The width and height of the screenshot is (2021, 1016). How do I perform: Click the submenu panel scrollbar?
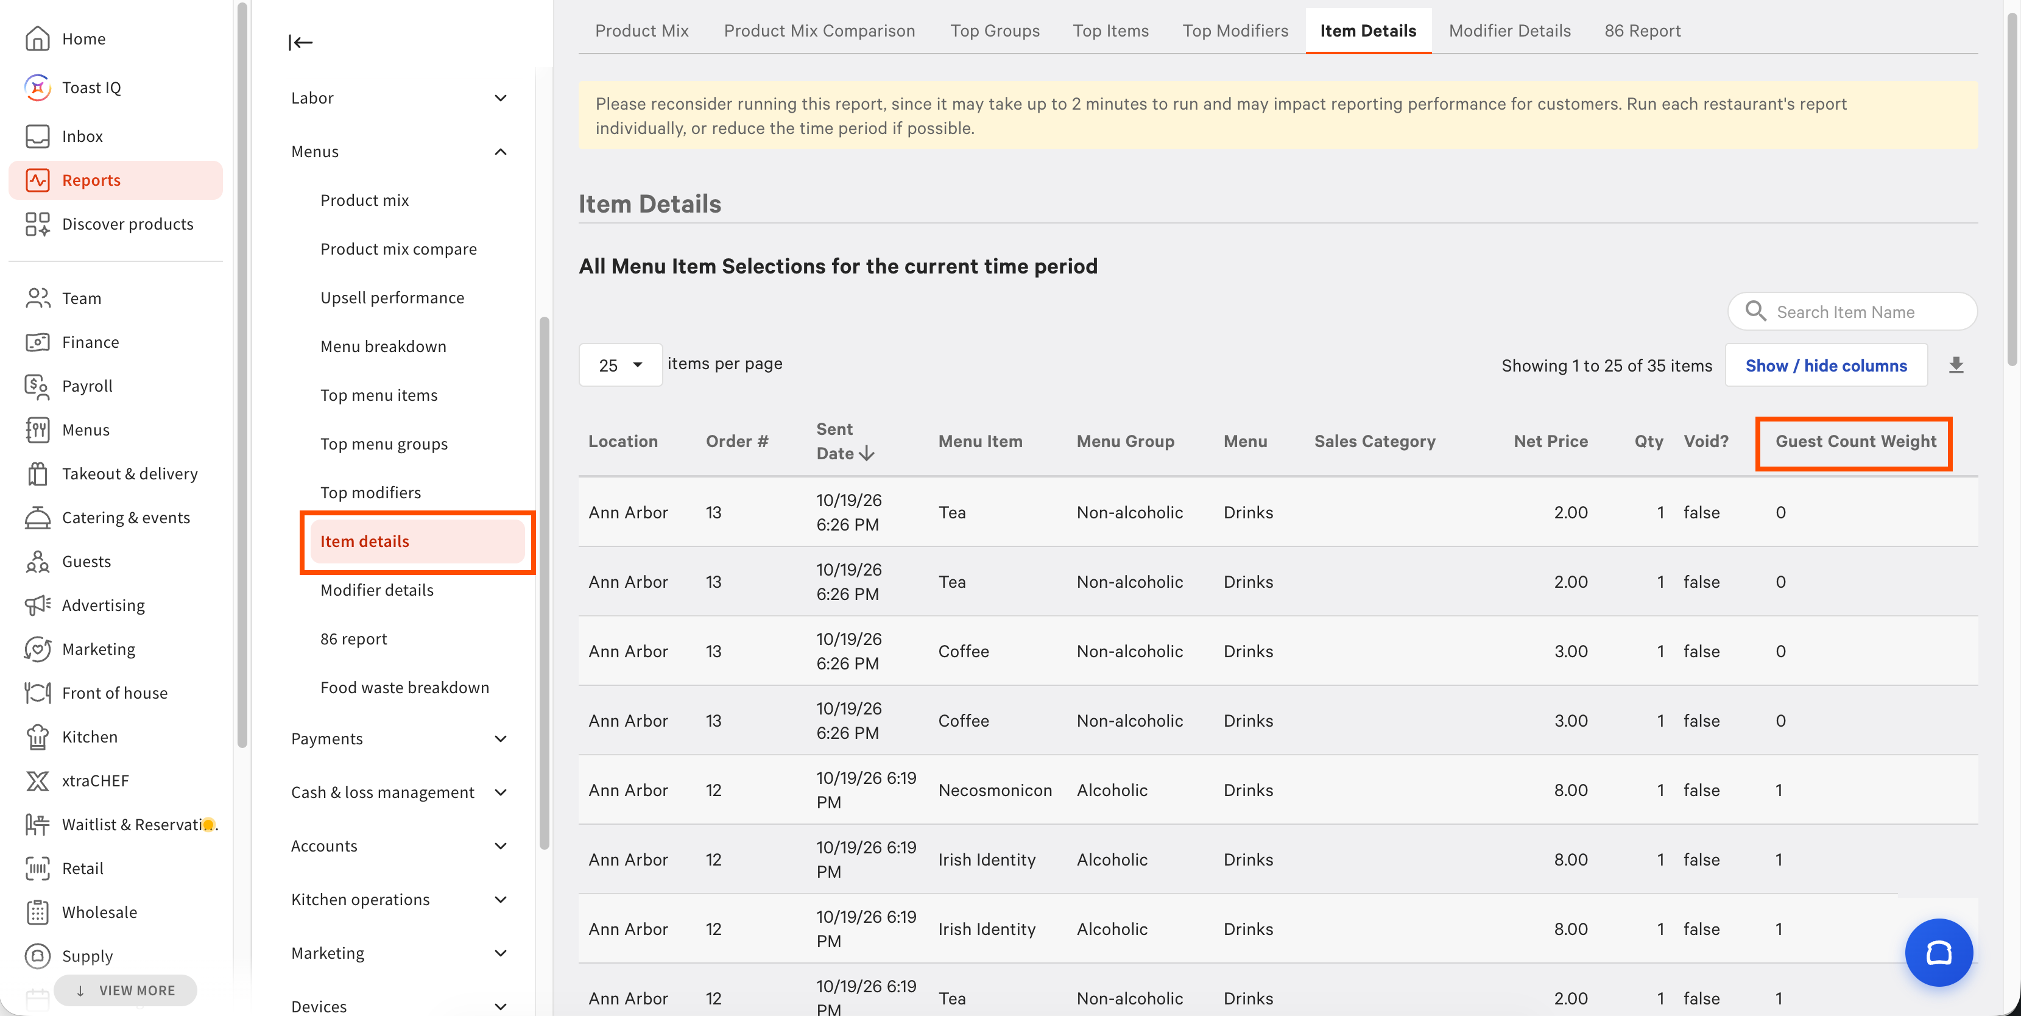(x=544, y=582)
